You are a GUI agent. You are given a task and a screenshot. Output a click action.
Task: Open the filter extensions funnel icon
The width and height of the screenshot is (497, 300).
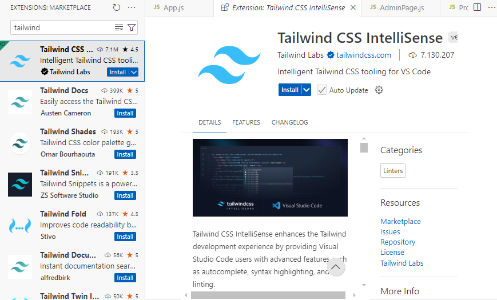tap(131, 27)
